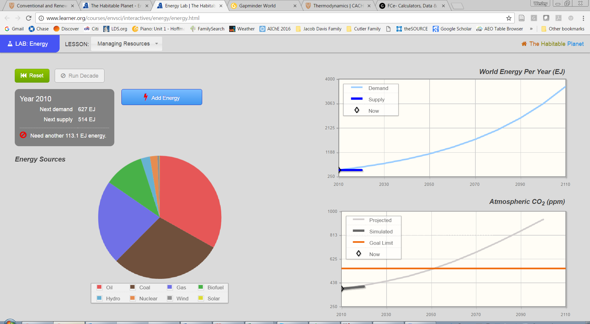590x324 pixels.
Task: Open the Google Scholar bookmark
Action: pos(452,29)
